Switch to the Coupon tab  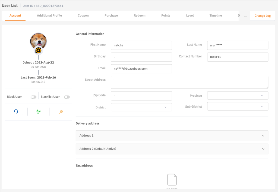(83, 16)
